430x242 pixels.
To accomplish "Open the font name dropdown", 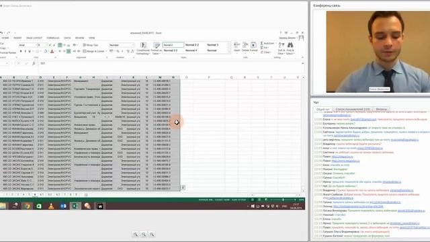I will point(36,45).
